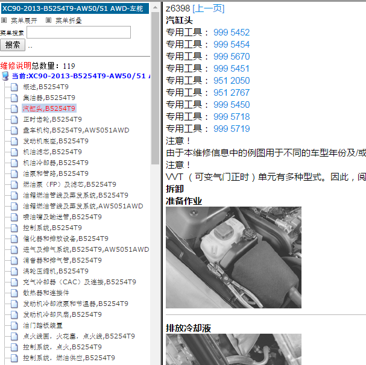Click the page icon for 涡轮压缩机,B5254T9

click(14, 272)
